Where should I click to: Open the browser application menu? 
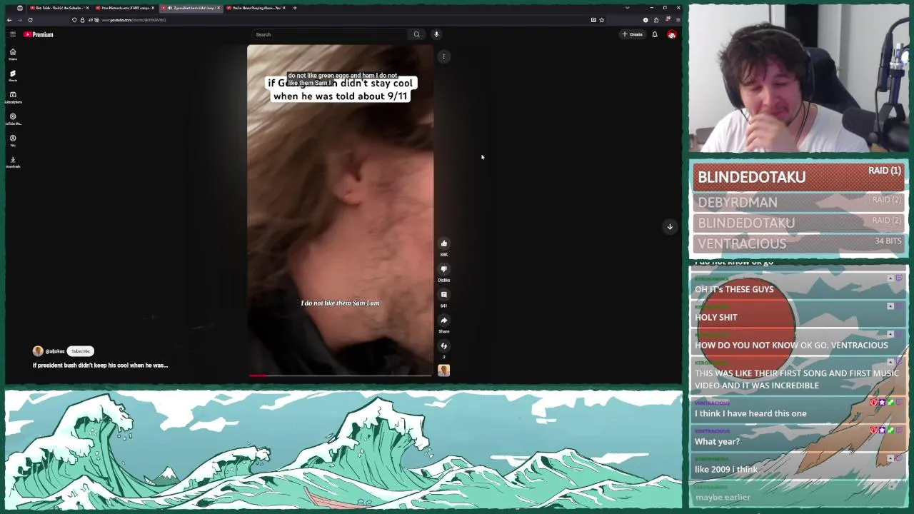click(678, 20)
